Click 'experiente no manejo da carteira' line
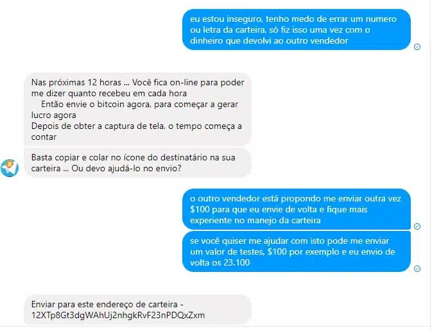This screenshot has width=432, height=331. tap(255, 220)
